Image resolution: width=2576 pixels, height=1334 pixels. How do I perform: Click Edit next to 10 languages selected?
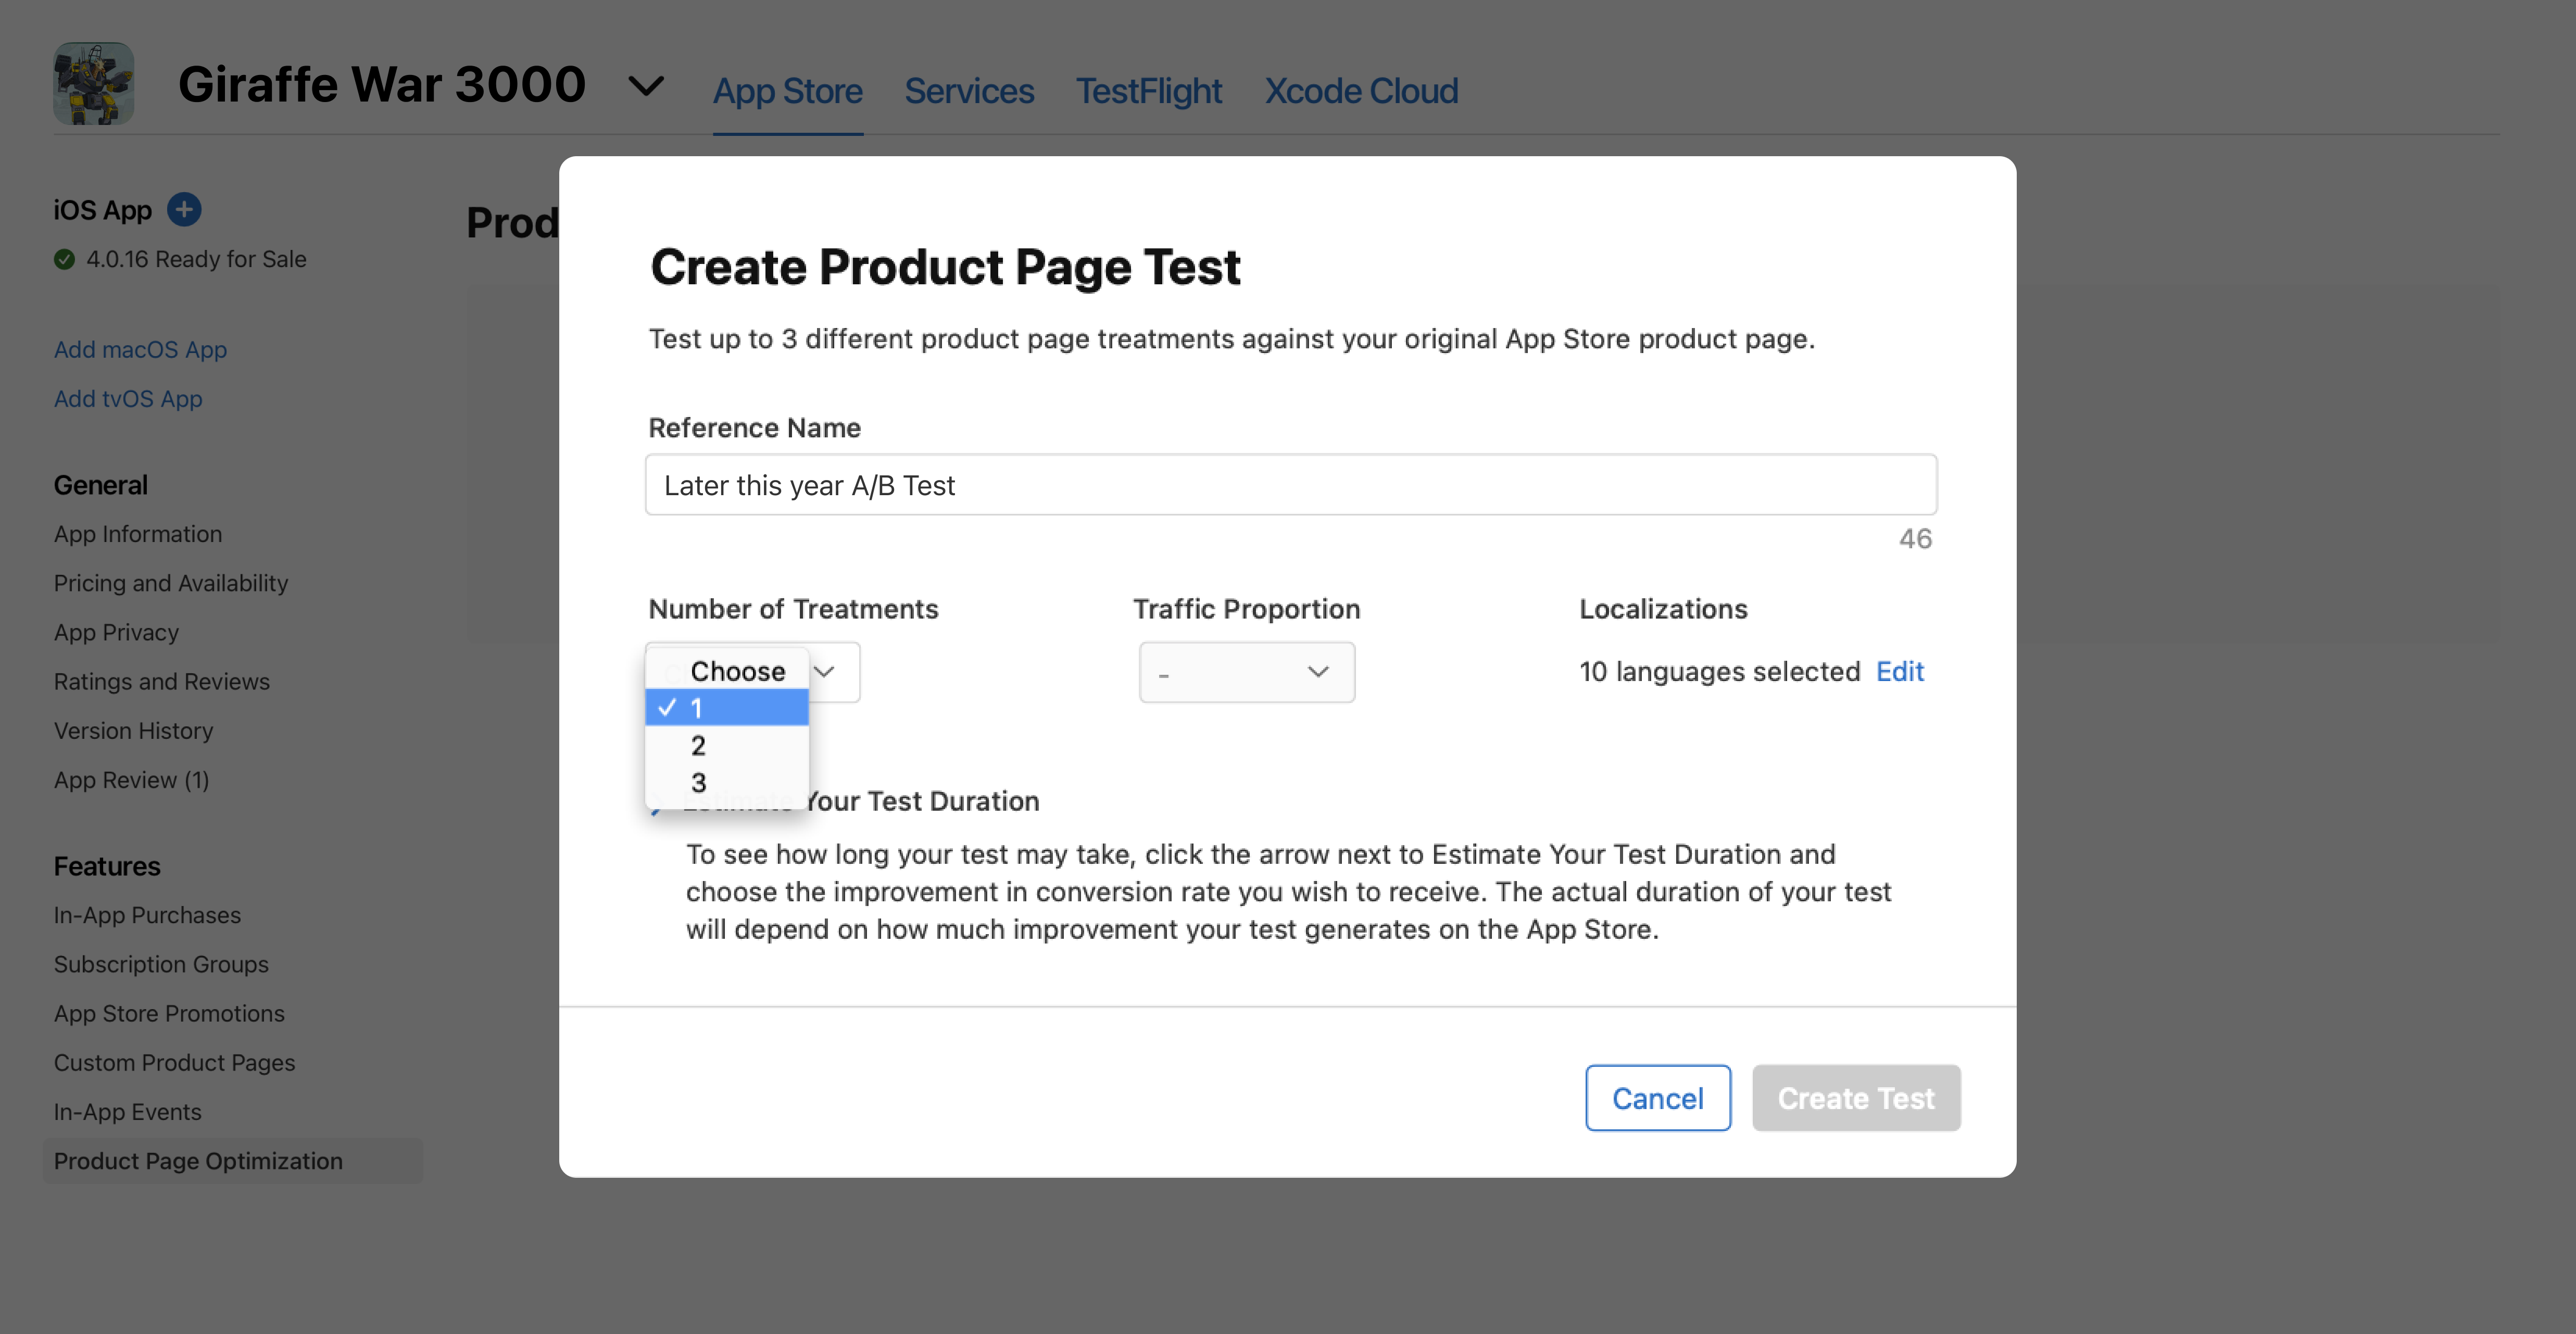coord(1899,671)
